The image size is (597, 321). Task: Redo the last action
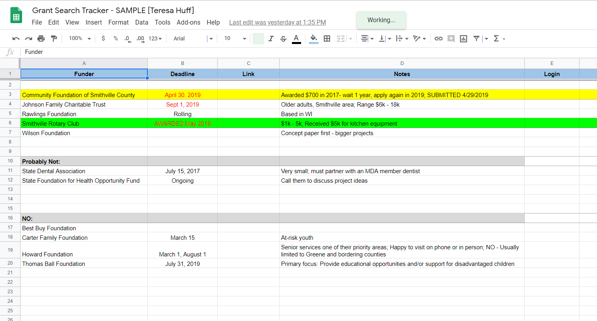(x=29, y=38)
